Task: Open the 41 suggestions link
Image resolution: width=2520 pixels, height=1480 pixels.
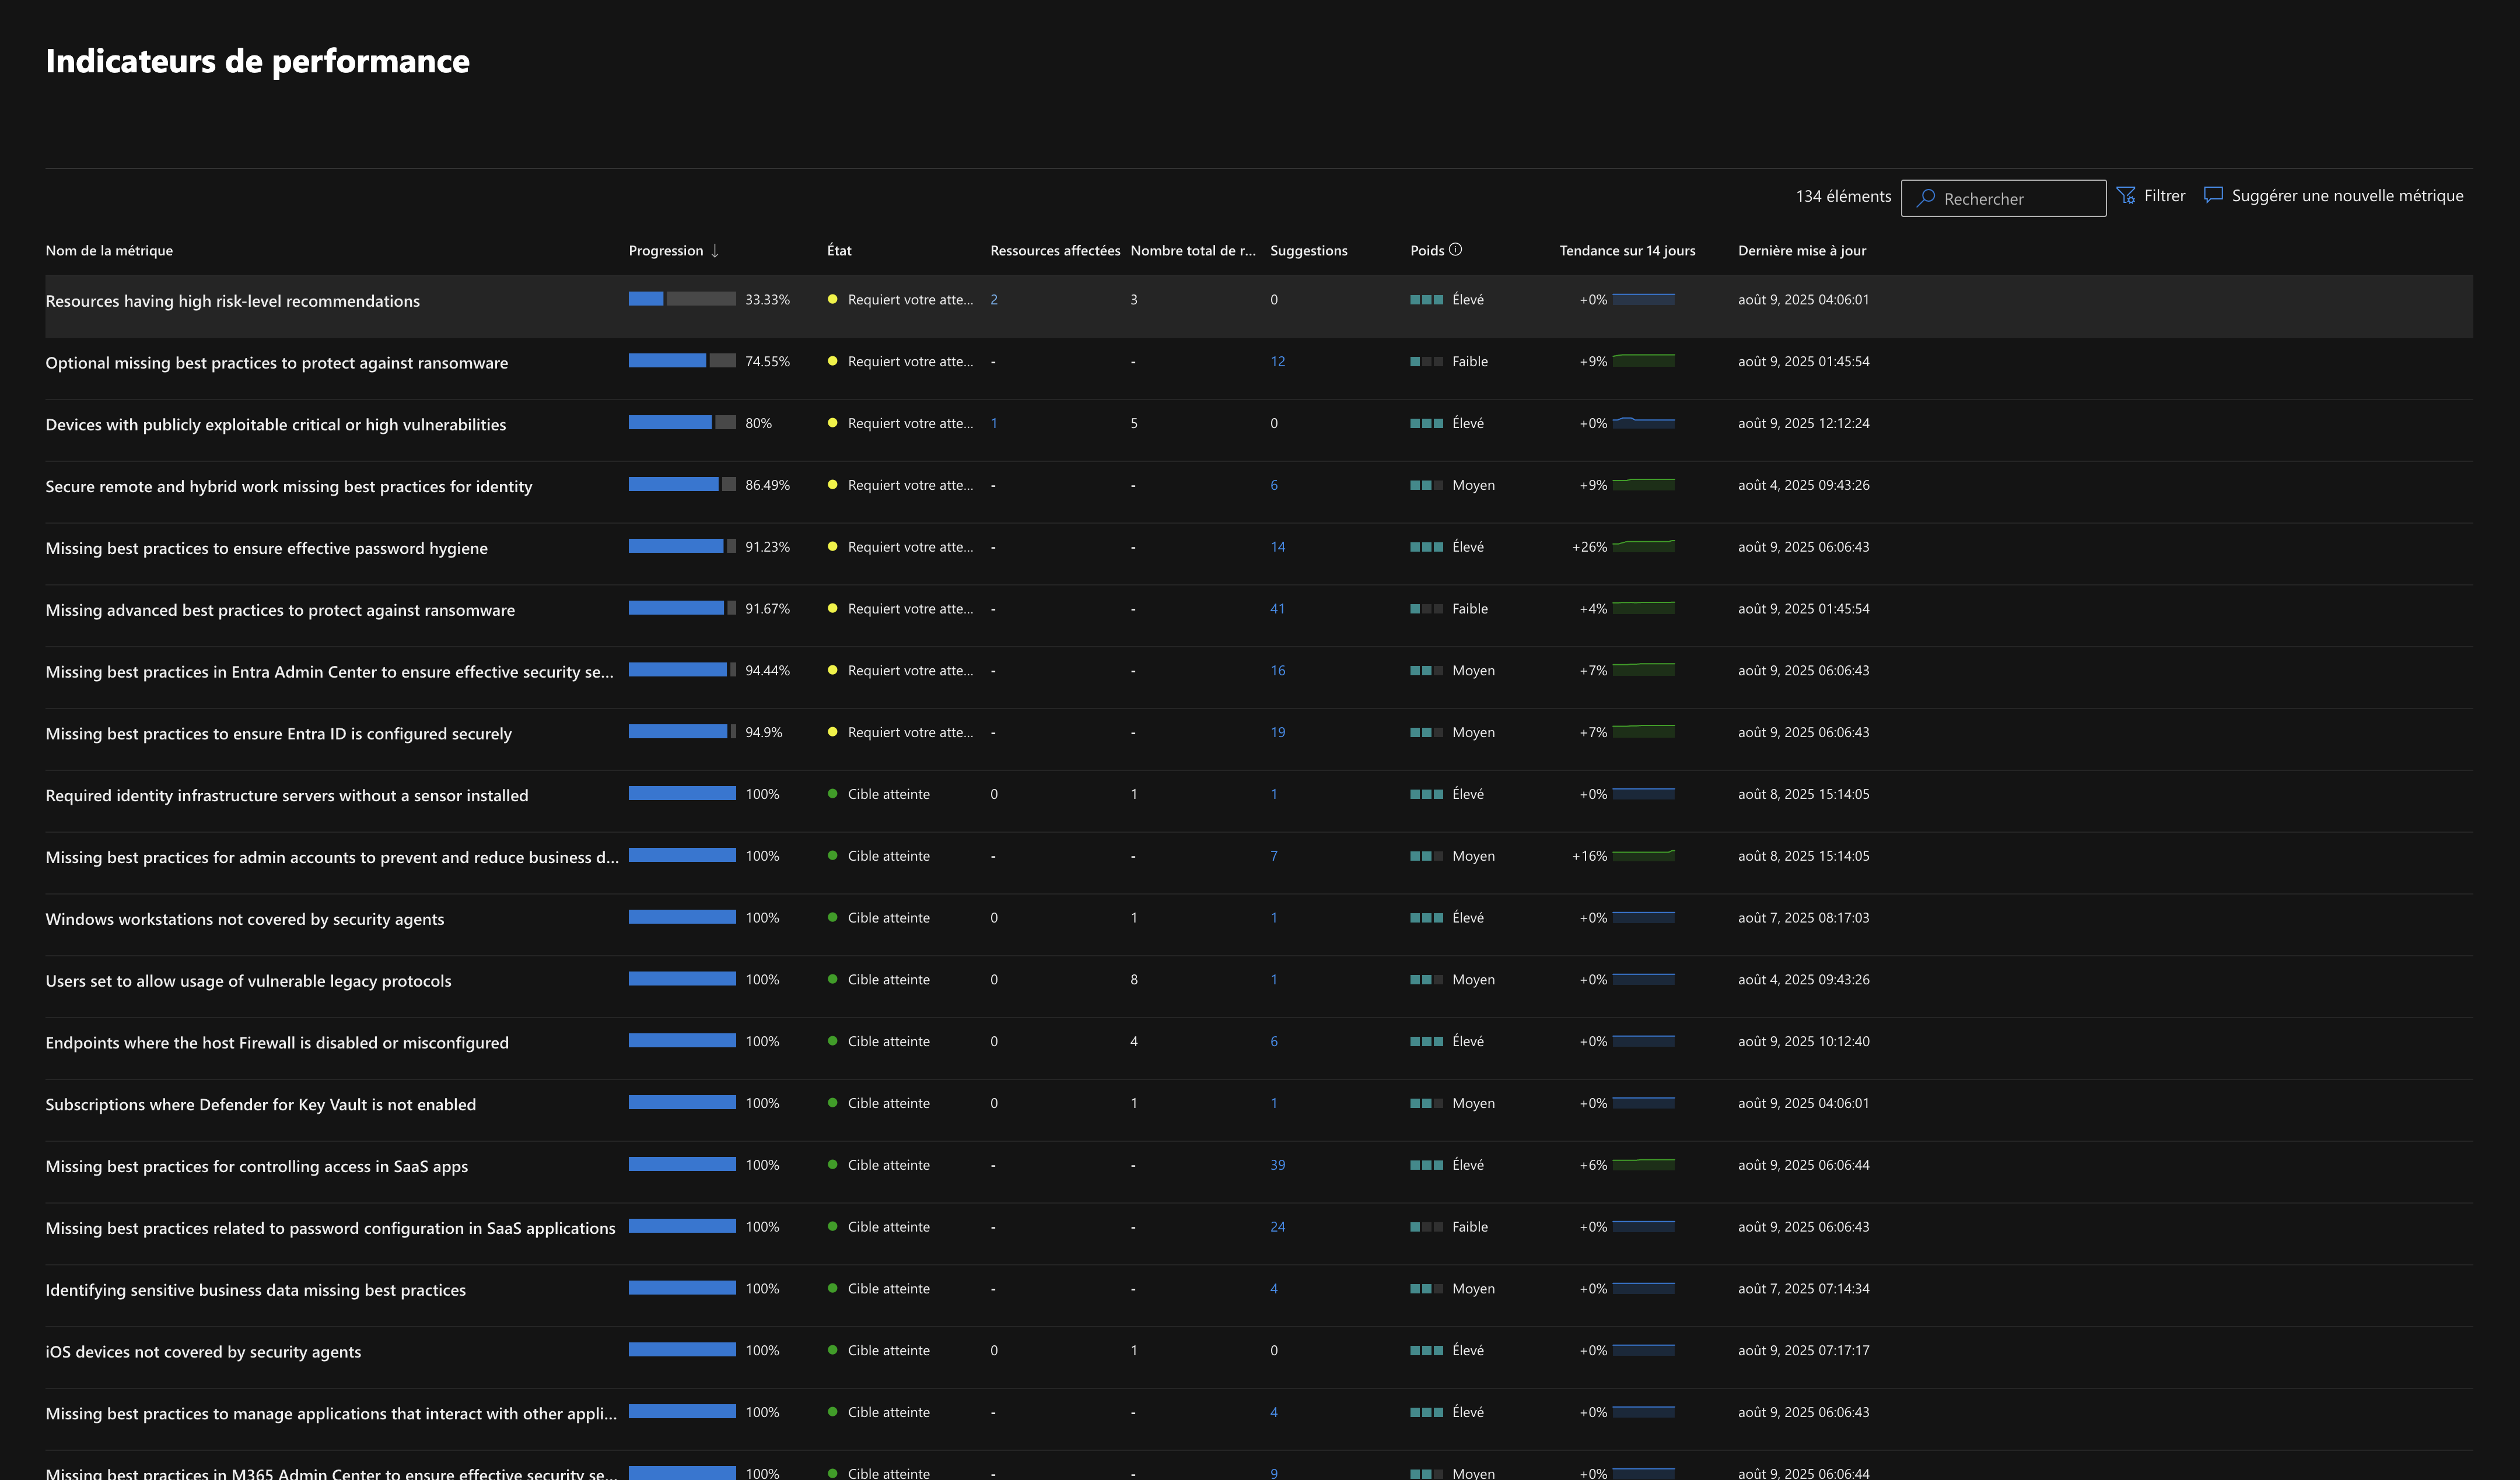Action: coord(1277,609)
